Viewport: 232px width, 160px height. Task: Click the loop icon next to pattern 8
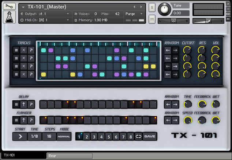[x=138, y=137]
